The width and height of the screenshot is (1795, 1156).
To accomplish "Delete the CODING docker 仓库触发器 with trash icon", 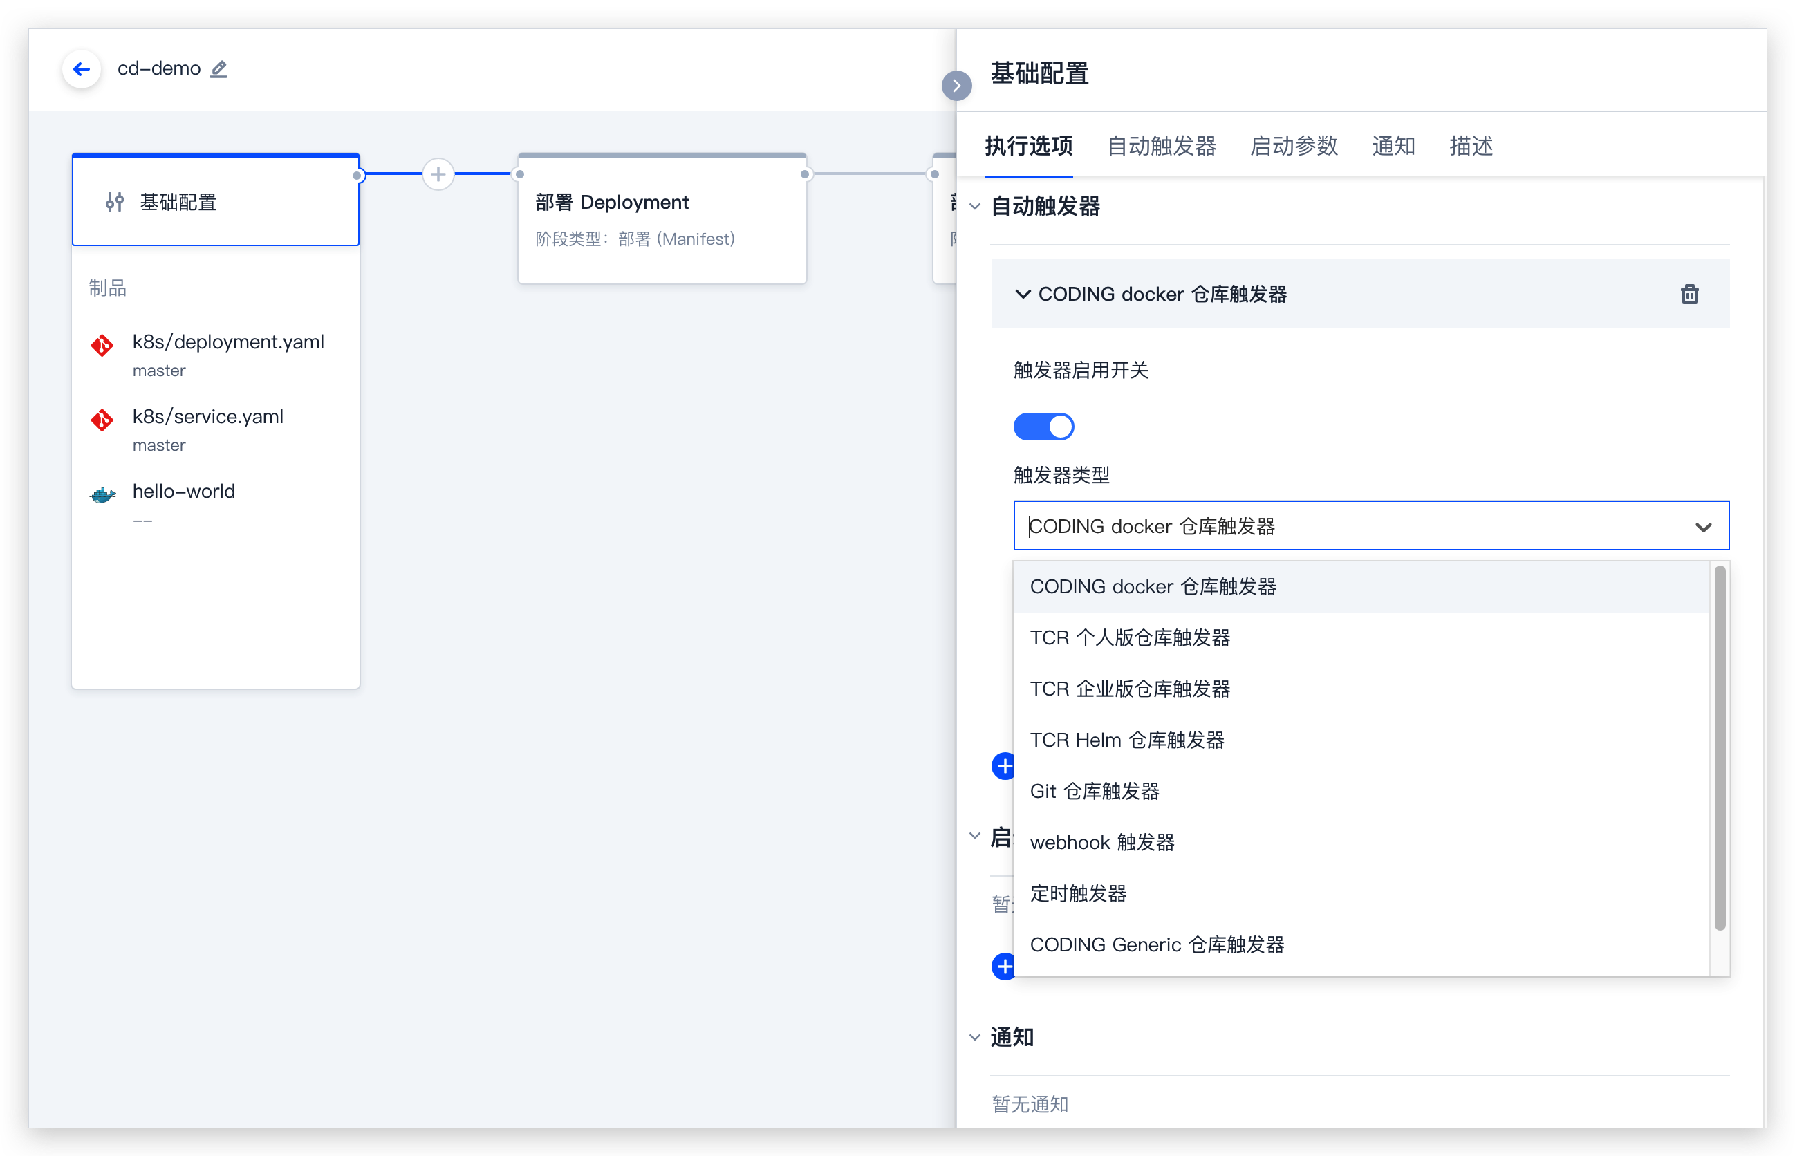I will (1689, 295).
